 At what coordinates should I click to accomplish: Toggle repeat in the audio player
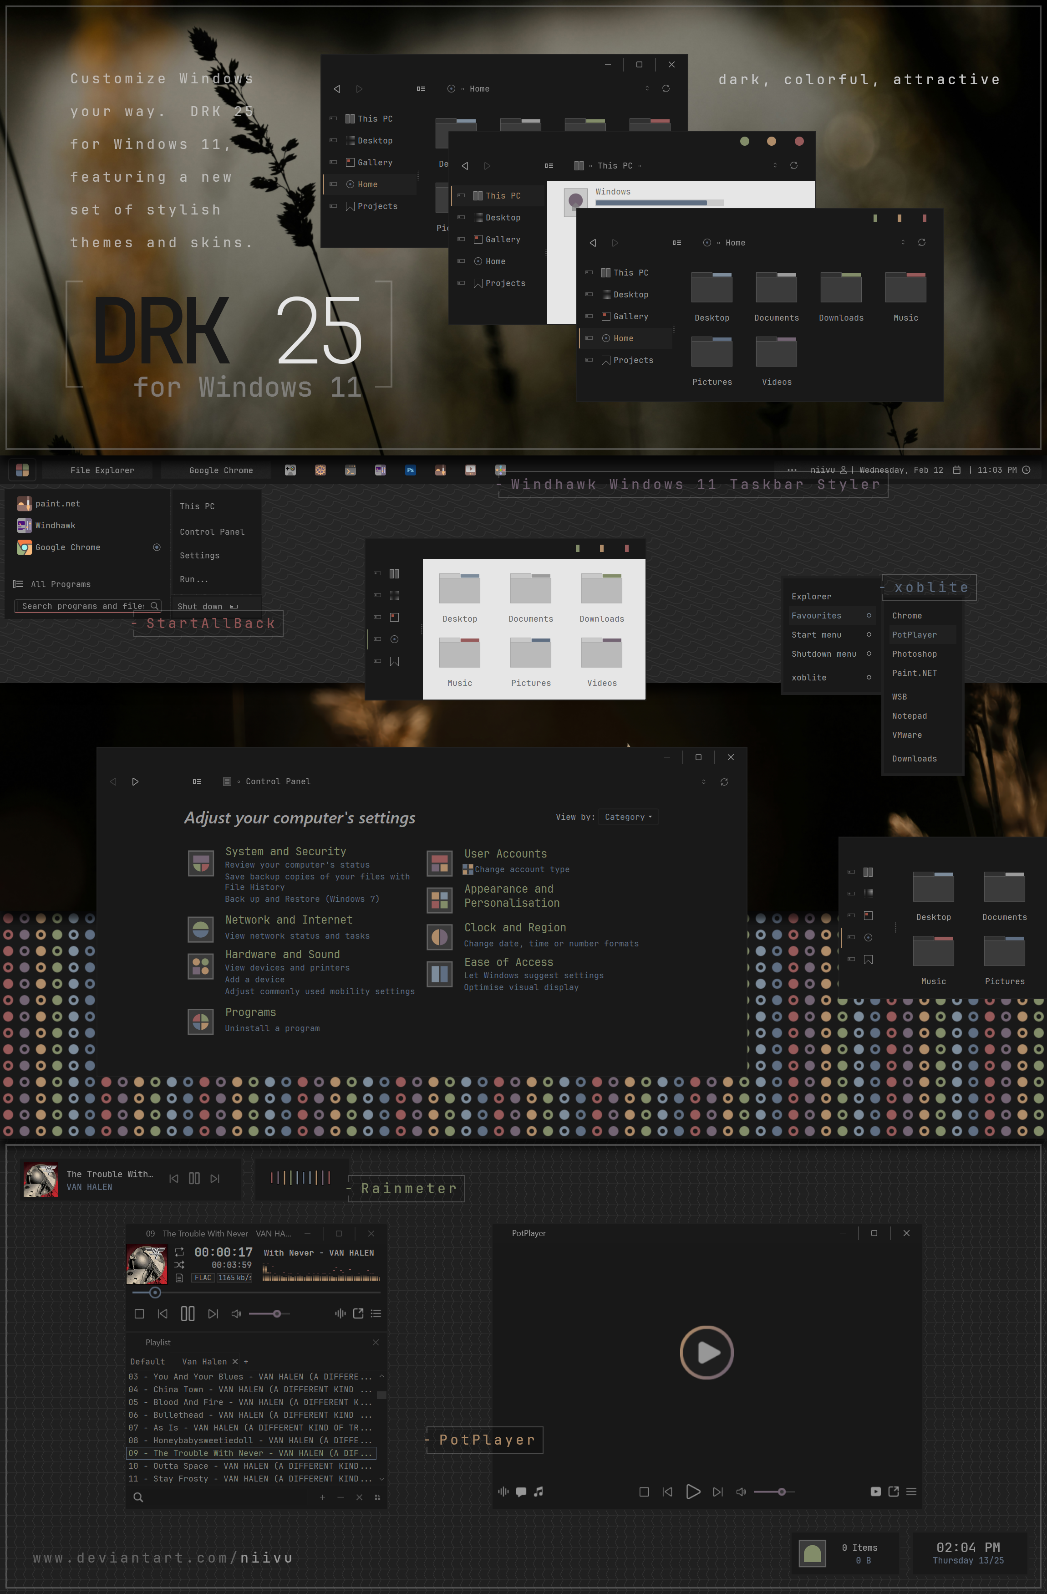(179, 1252)
